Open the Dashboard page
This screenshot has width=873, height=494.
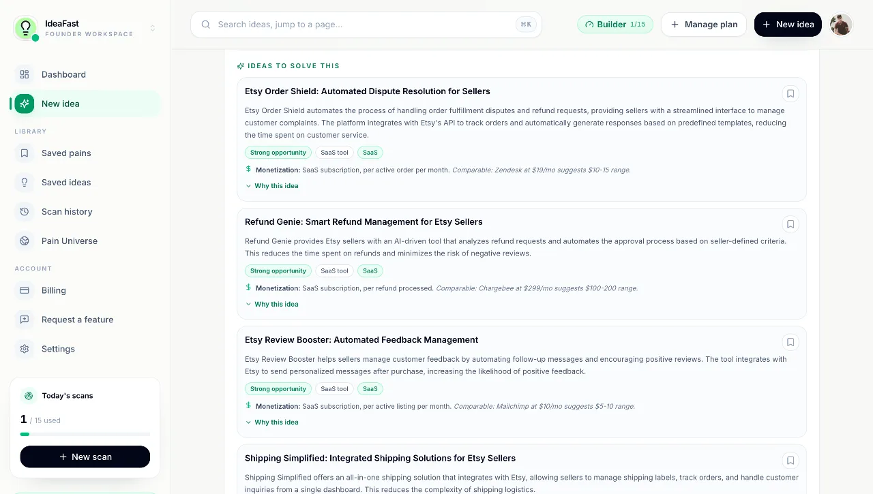point(85,74)
